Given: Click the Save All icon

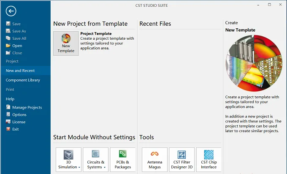Looking at the screenshot, I should (8, 38).
